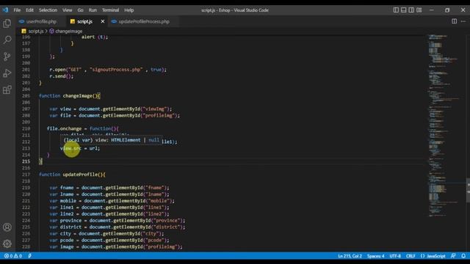Change encoding via UTF-8
The image size is (470, 264).
point(395,256)
